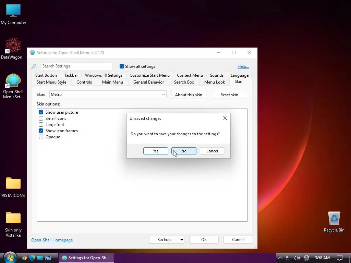351x263 pixels.
Task: Show hidden tray icons chevron
Action: pyautogui.click(x=280, y=258)
